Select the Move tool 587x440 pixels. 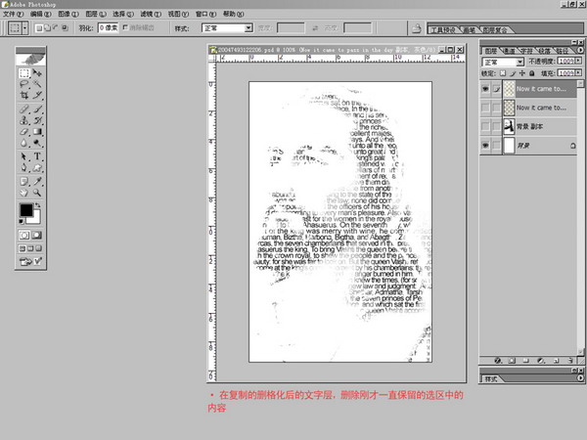point(38,73)
